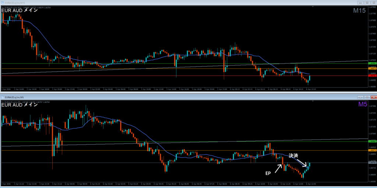This screenshot has height=188, width=377.
Task: Select 'EUR AUD メイン' label in M15 chart
Action: pos(20,10)
